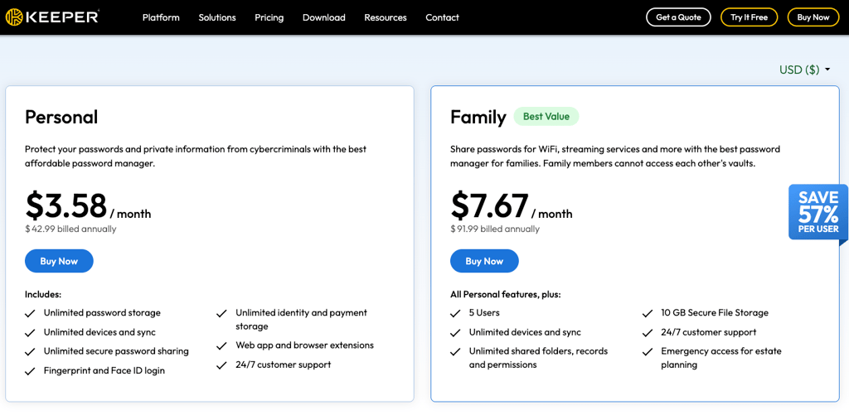This screenshot has width=849, height=415.
Task: Click 'Unlimited secure password sharing' text
Action: [116, 351]
